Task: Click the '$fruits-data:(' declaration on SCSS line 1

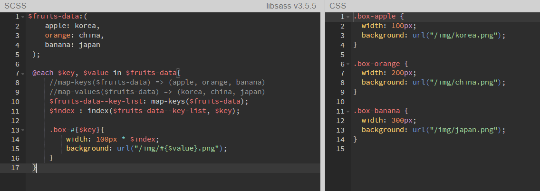Action: (58, 16)
